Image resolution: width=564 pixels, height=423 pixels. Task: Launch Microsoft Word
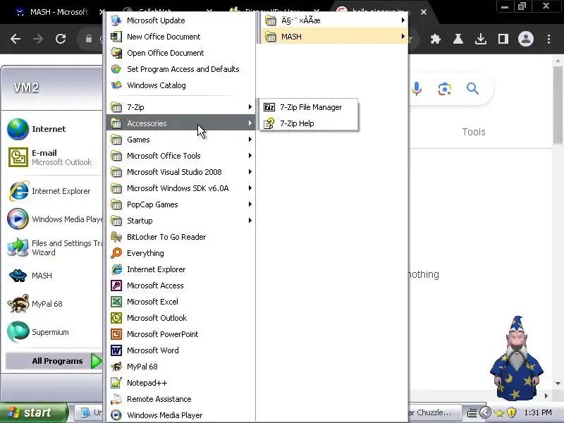180,350
